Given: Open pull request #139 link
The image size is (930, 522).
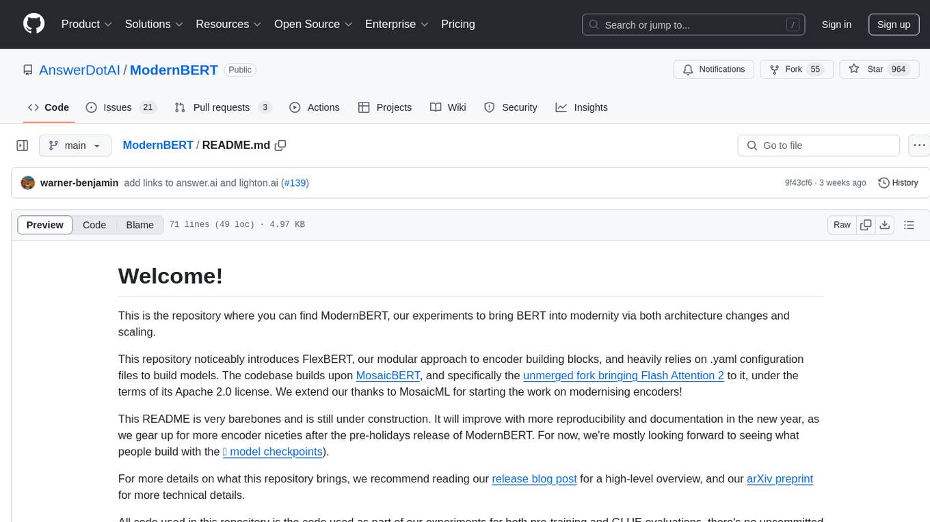Looking at the screenshot, I should click(296, 183).
